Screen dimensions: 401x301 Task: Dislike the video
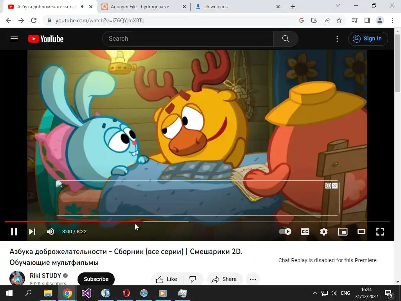point(192,279)
